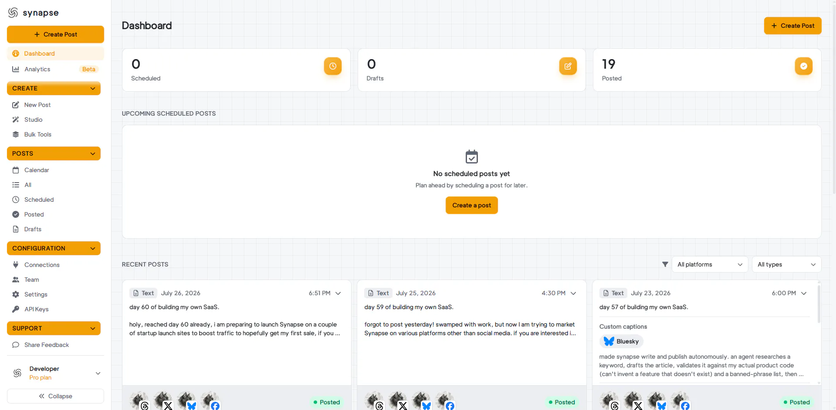Go to Dashboard in the sidebar

pyautogui.click(x=55, y=53)
